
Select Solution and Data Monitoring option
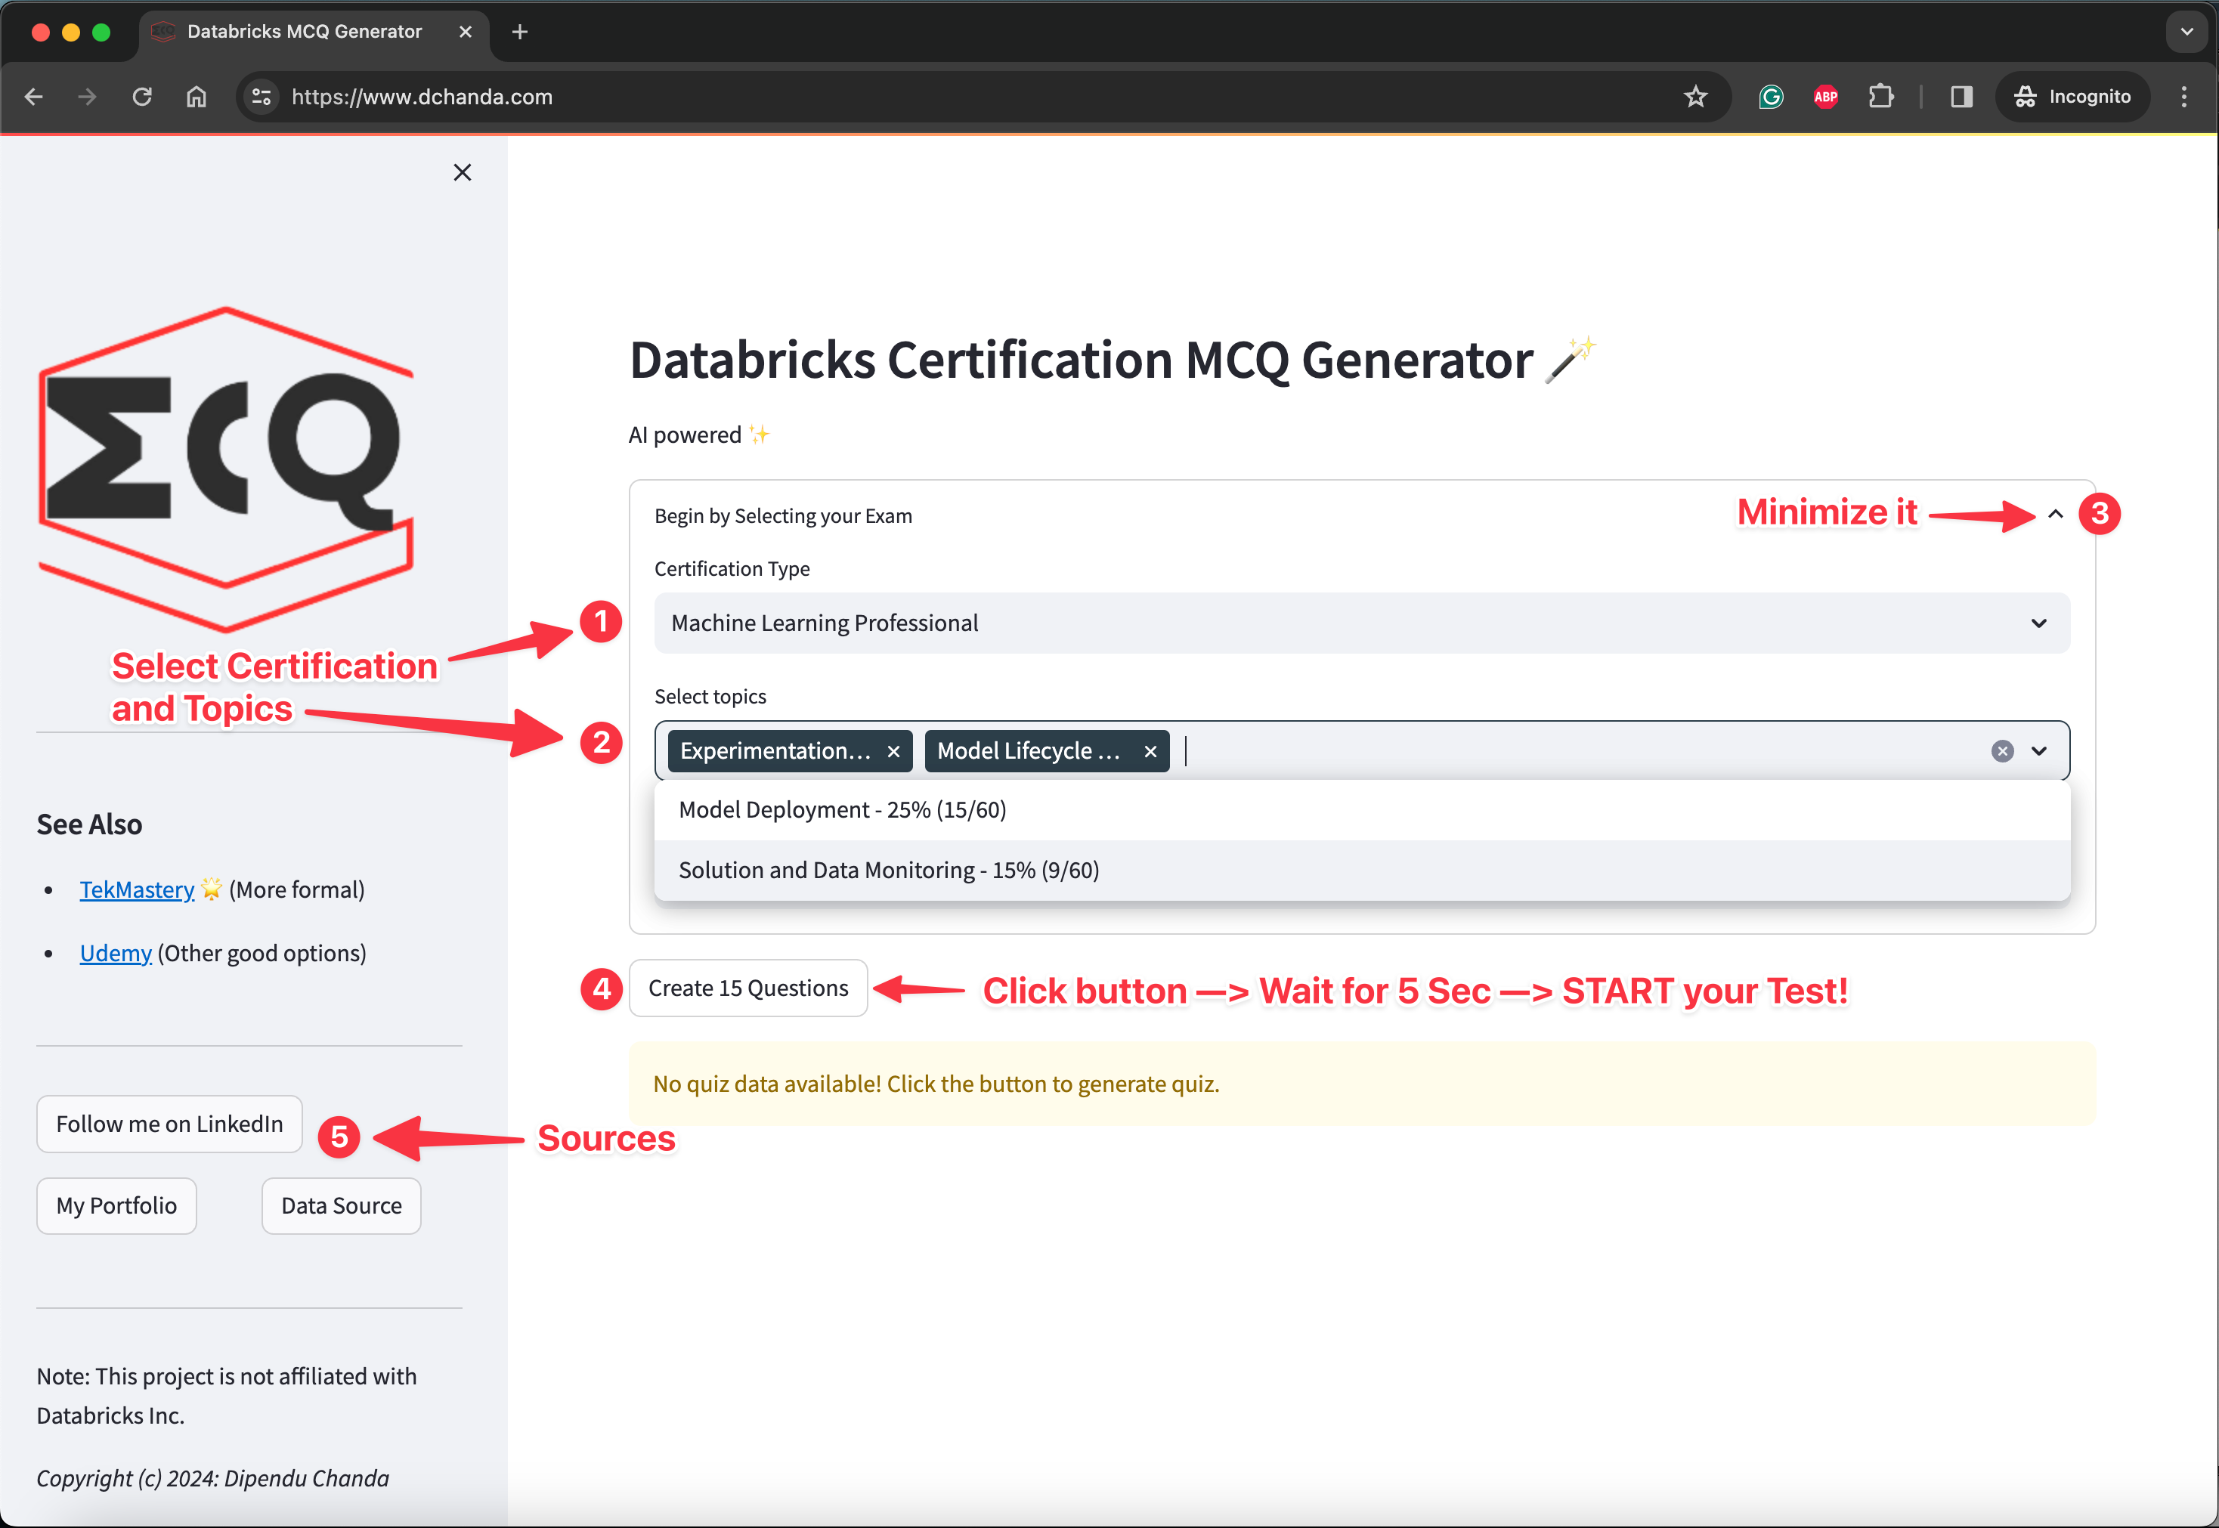tap(888, 871)
